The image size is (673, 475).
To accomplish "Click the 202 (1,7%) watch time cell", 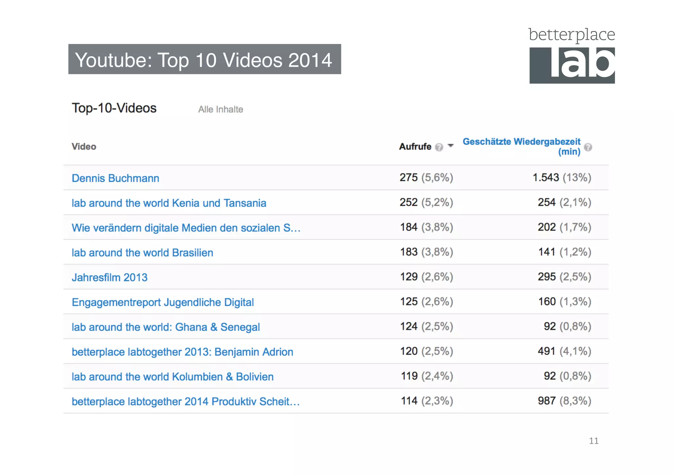I will click(x=565, y=227).
